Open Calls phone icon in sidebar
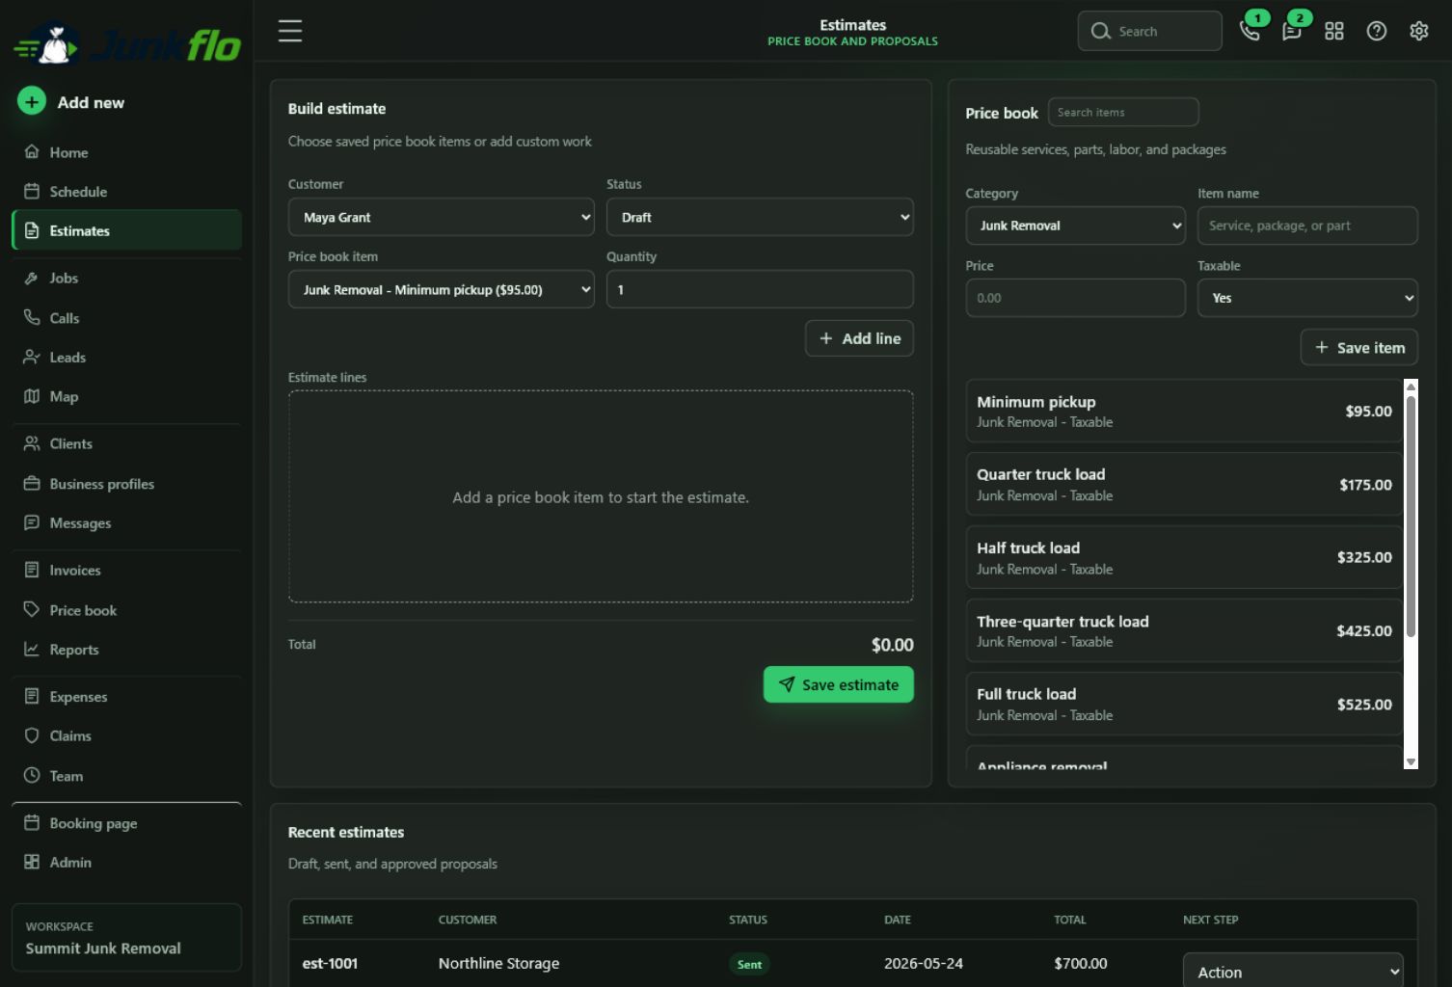The height and width of the screenshot is (987, 1452). (32, 317)
